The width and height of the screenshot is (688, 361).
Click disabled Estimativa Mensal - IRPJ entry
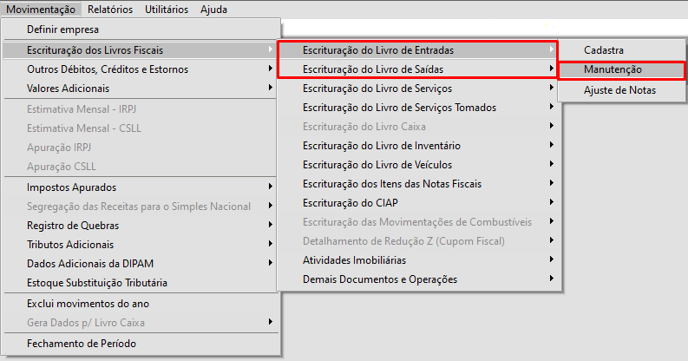141,109
